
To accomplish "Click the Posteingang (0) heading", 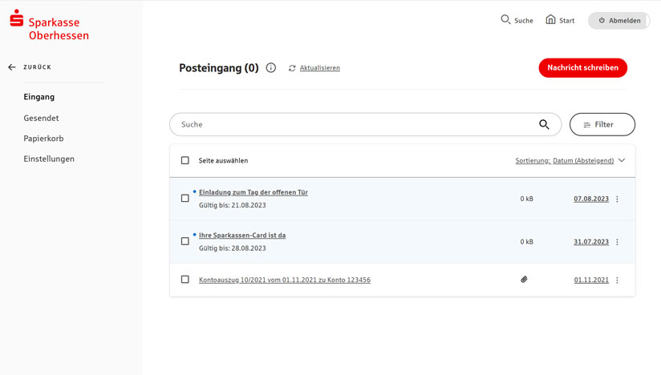I will pos(219,68).
